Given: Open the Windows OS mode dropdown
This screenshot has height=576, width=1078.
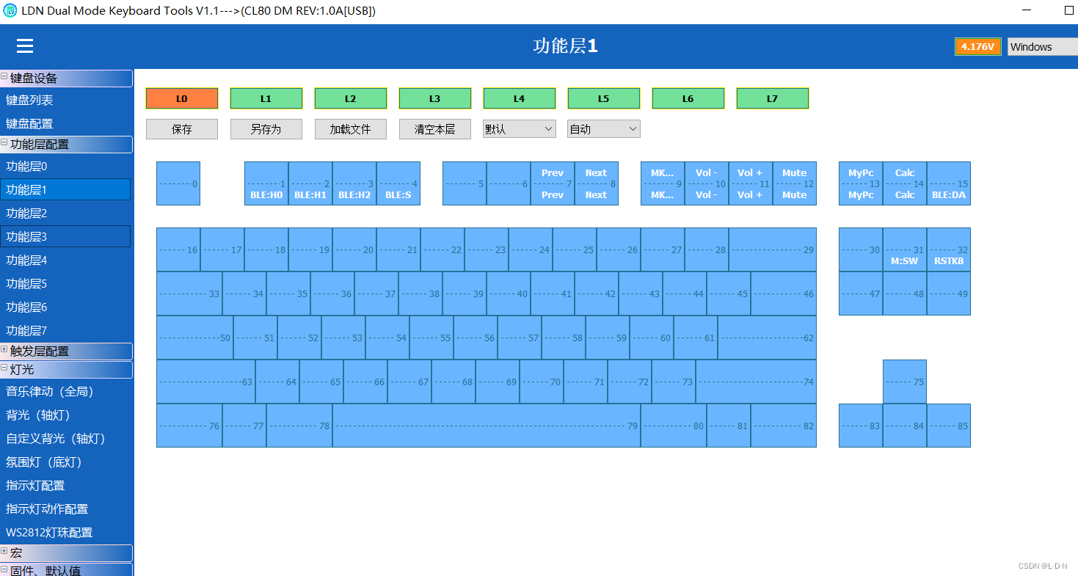Looking at the screenshot, I should tap(1042, 47).
